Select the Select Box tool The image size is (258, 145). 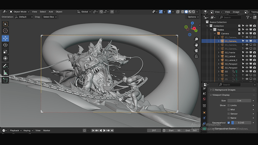(5, 24)
